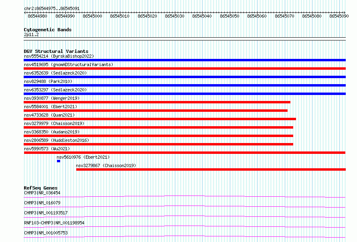Click ruler position 86545020
The width and height of the screenshot is (357, 242).
coord(147,16)
